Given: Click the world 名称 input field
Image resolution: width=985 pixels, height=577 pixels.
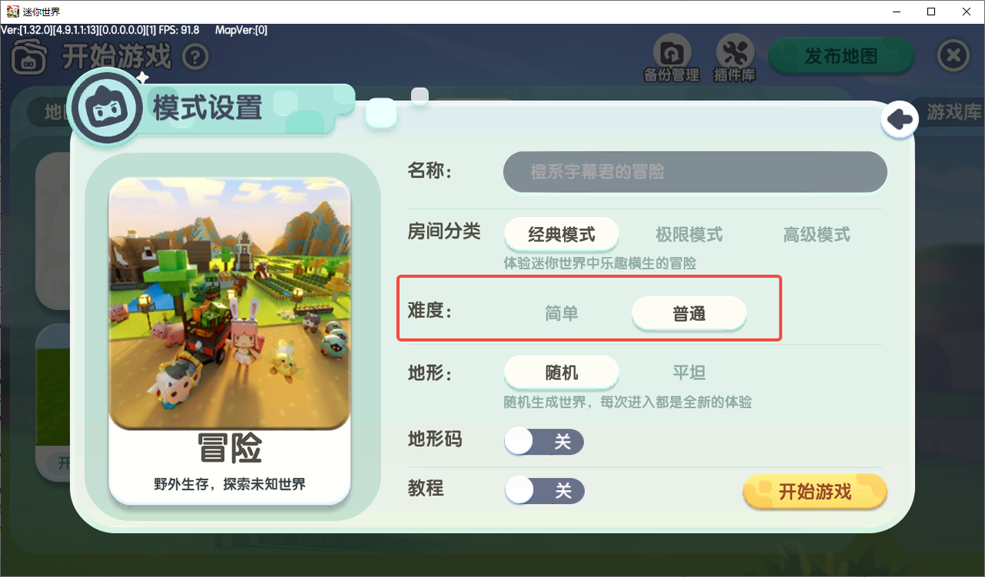Looking at the screenshot, I should 695,172.
